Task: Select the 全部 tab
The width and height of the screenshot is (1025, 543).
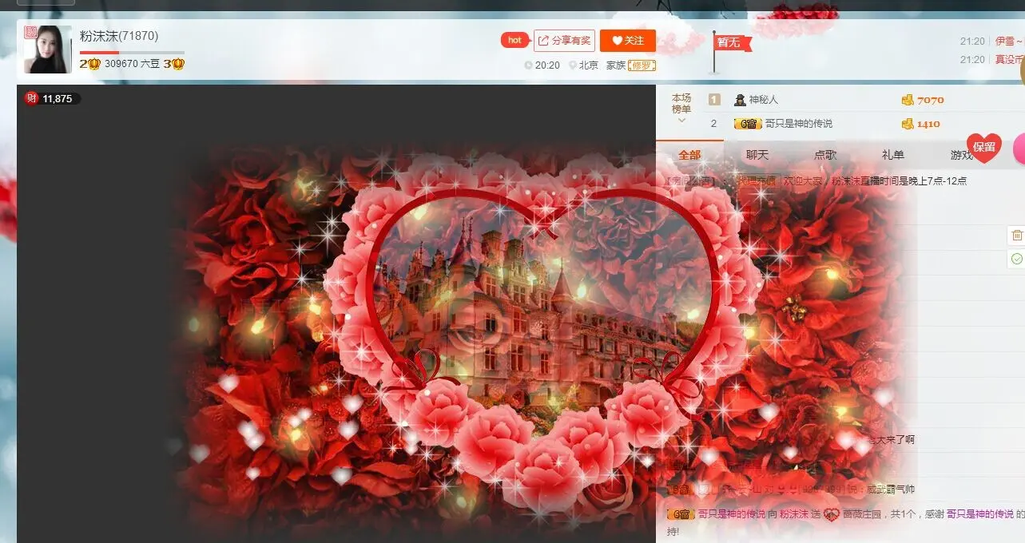Action: click(689, 155)
